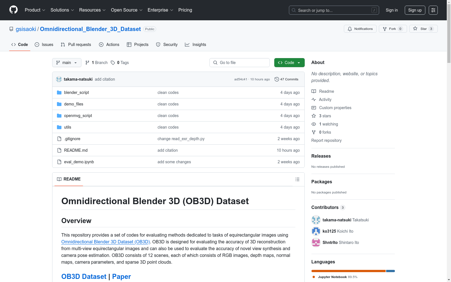Switch to the Security tab
Screen dimensions: 451x282
coord(167,45)
